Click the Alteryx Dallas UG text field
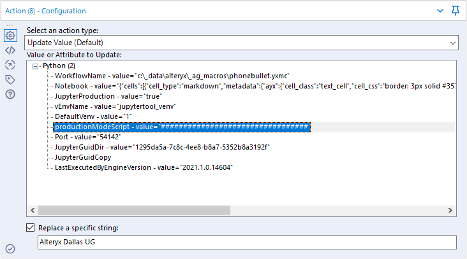 [247, 242]
